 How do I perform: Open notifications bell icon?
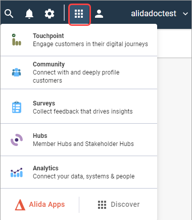click(29, 14)
